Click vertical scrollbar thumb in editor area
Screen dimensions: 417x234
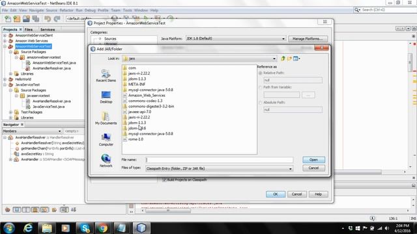click(x=410, y=62)
